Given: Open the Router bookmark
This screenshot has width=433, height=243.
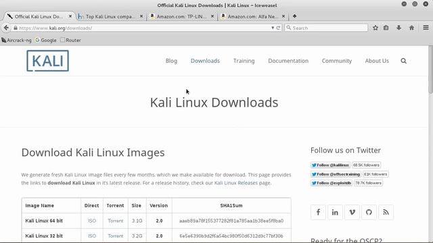Looking at the screenshot, I should coord(70,40).
